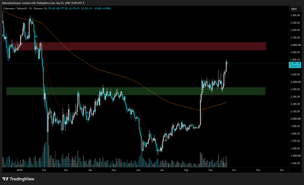Click the current price label 2,751.19

(295, 63)
